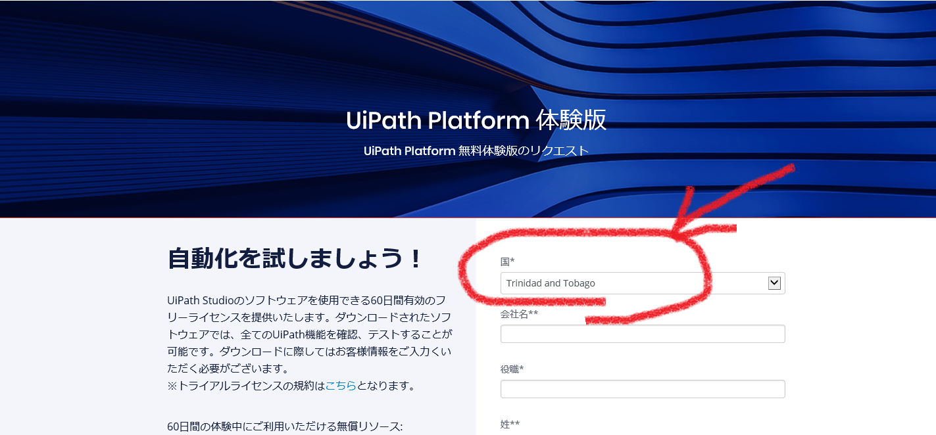Click the 姓** field label
The height and width of the screenshot is (435, 936).
pos(510,424)
